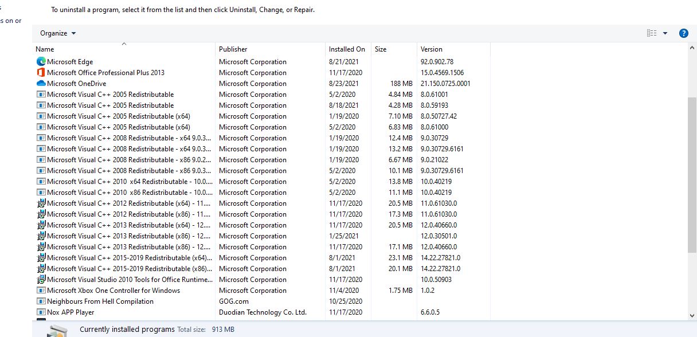Click the scrollbar down arrow

point(692,315)
